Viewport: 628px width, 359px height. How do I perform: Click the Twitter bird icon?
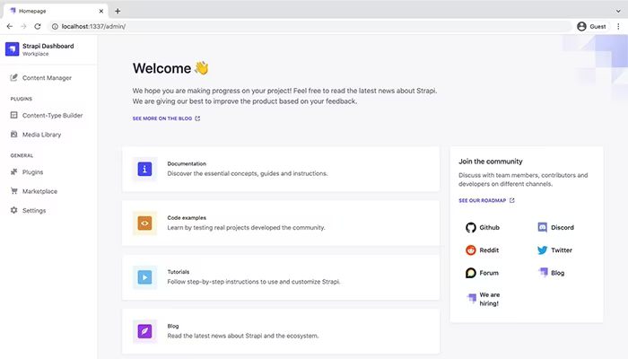[542, 250]
